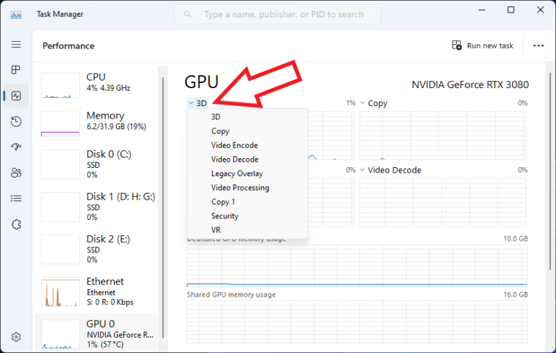Image resolution: width=556 pixels, height=353 pixels.
Task: Click the Shared GPU memory usage graph
Action: point(357,322)
